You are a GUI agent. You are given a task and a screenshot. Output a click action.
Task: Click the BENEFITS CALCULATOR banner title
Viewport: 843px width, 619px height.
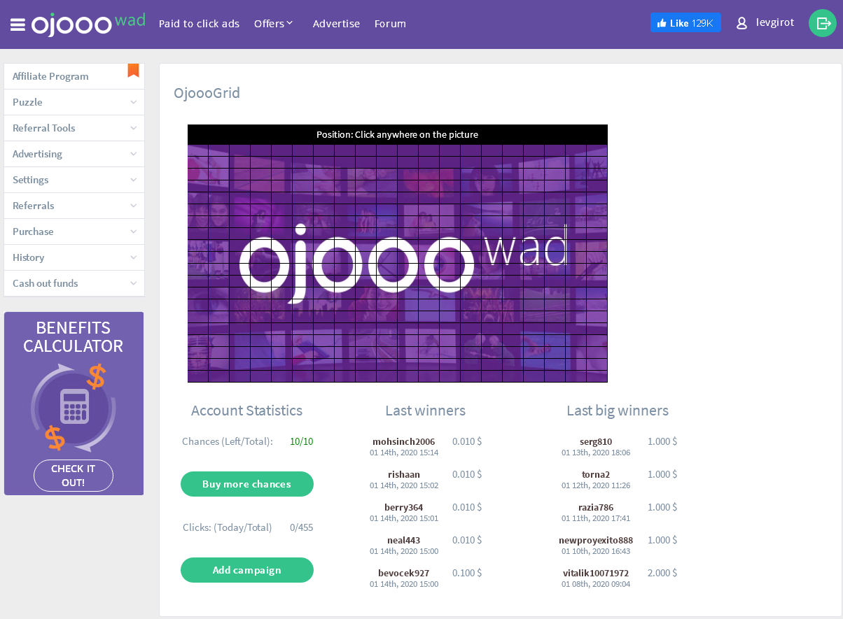pyautogui.click(x=74, y=337)
